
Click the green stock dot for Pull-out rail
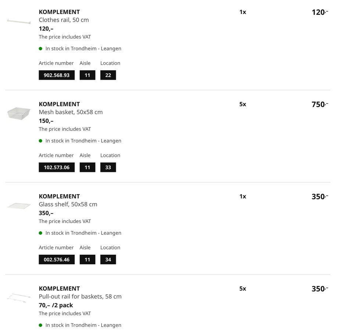[40, 325]
